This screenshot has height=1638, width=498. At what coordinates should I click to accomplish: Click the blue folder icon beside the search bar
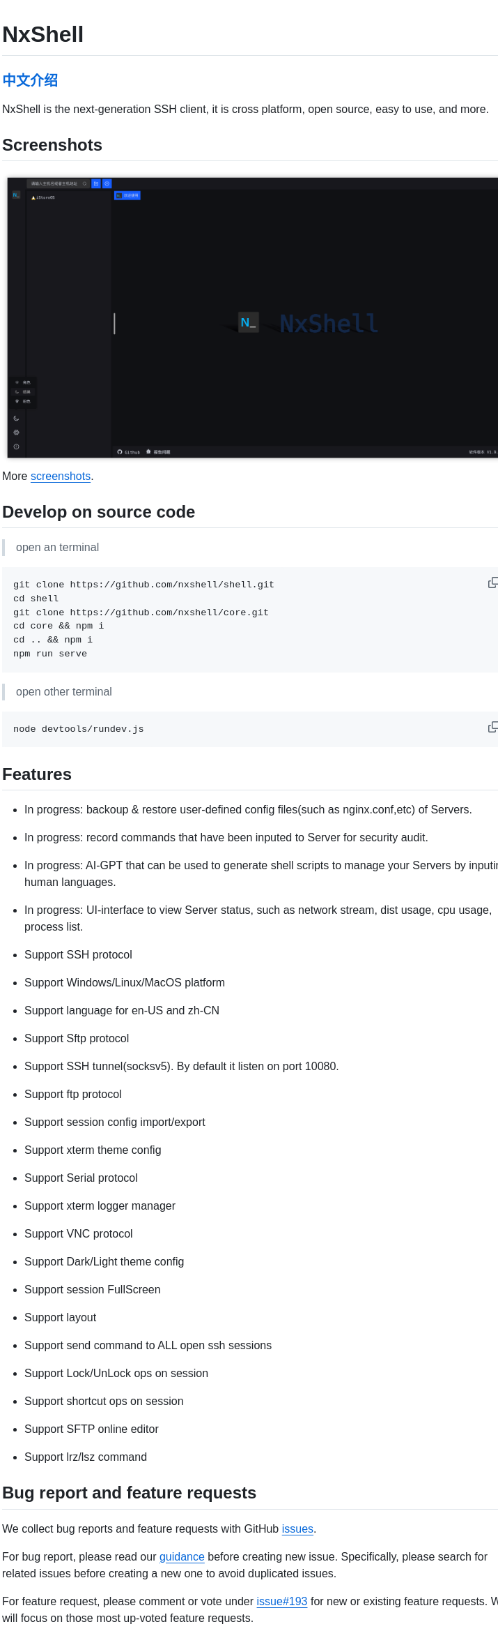97,183
